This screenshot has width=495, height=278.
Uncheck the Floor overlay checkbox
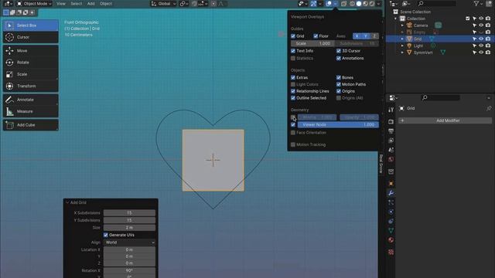click(x=316, y=36)
